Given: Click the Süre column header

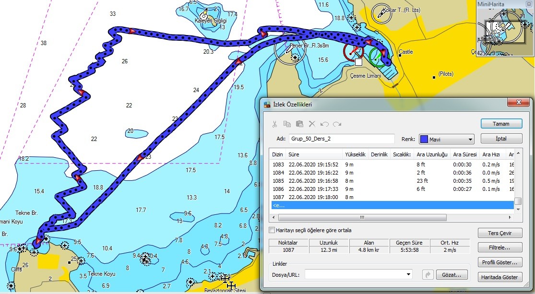Looking at the screenshot, I should point(314,154).
